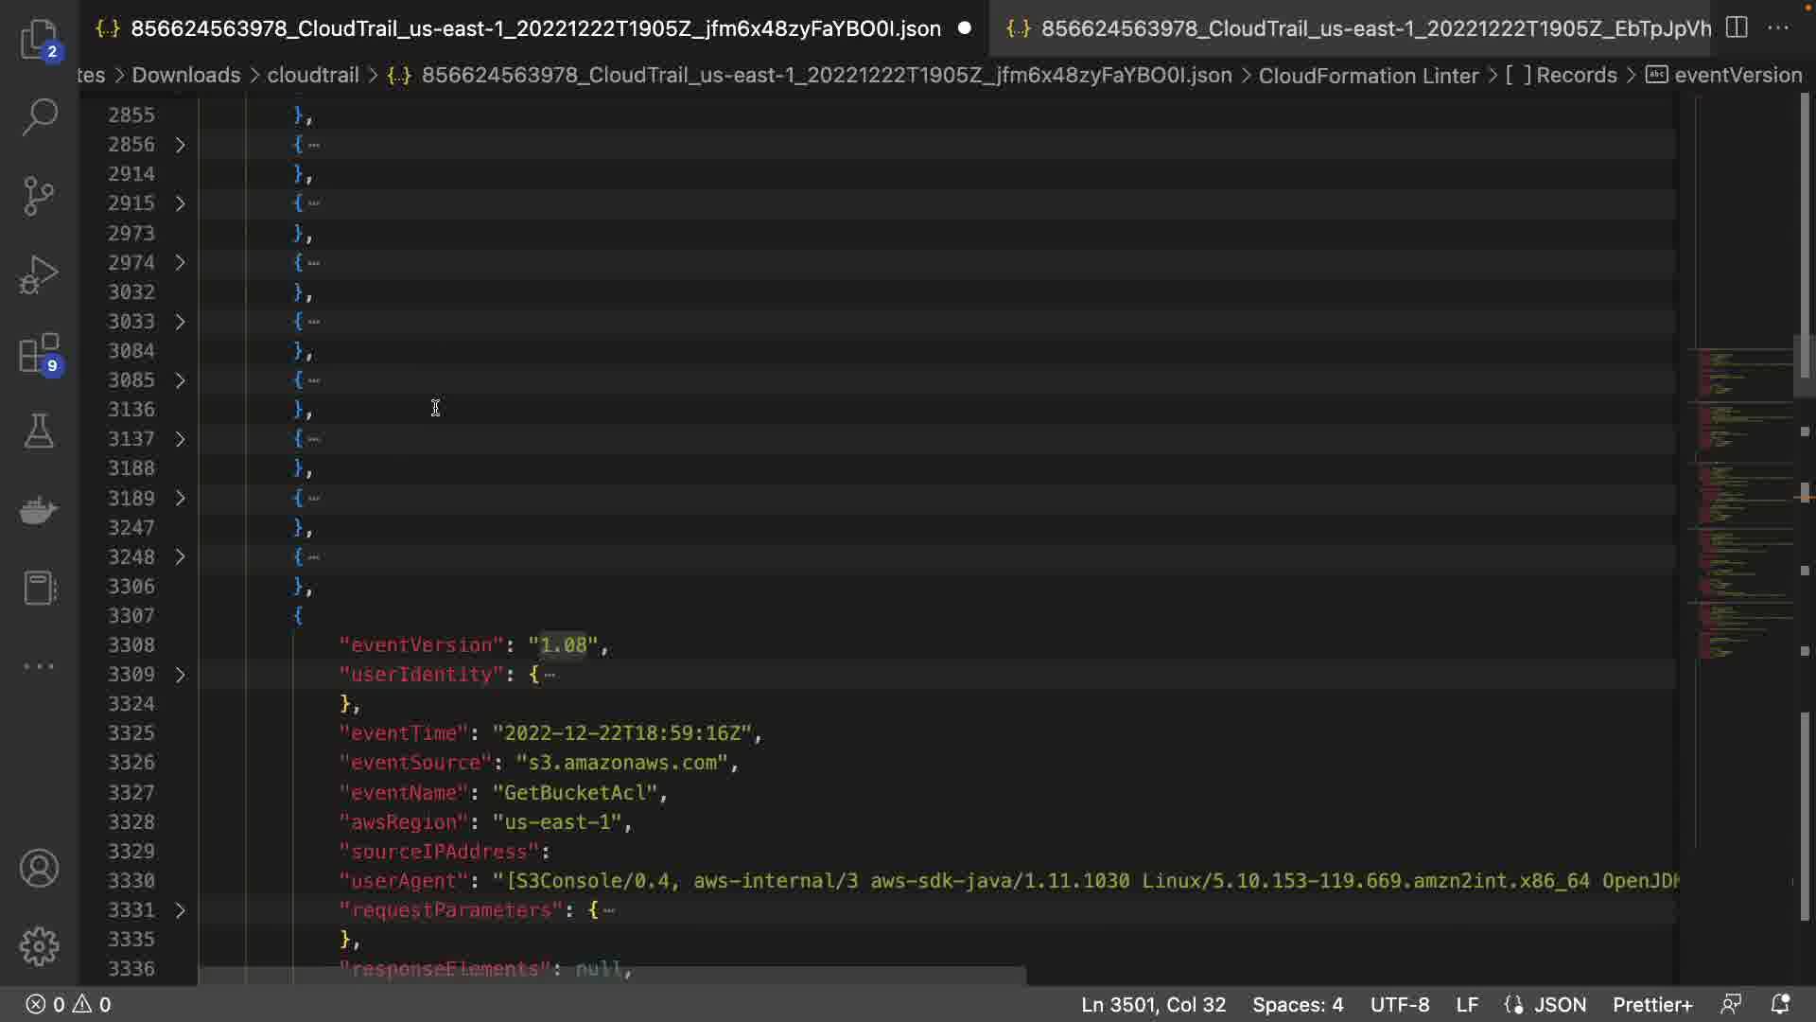
Task: Open Run and Debug view
Action: 39,274
